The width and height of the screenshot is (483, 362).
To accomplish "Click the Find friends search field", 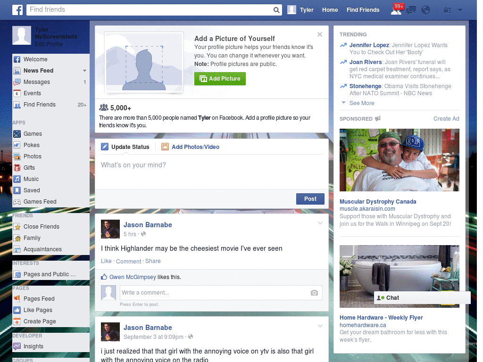I will [x=150, y=10].
